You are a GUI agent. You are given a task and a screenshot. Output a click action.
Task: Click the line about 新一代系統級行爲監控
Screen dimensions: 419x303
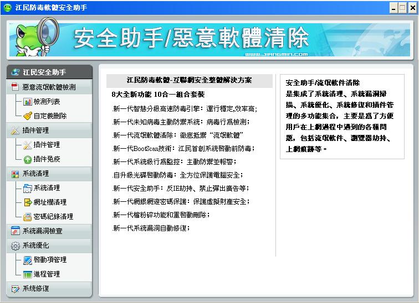pos(175,162)
